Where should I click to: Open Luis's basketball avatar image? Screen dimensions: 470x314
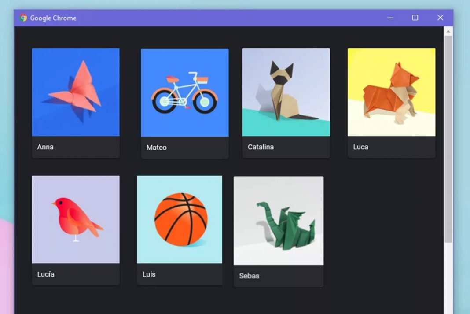coord(180,218)
